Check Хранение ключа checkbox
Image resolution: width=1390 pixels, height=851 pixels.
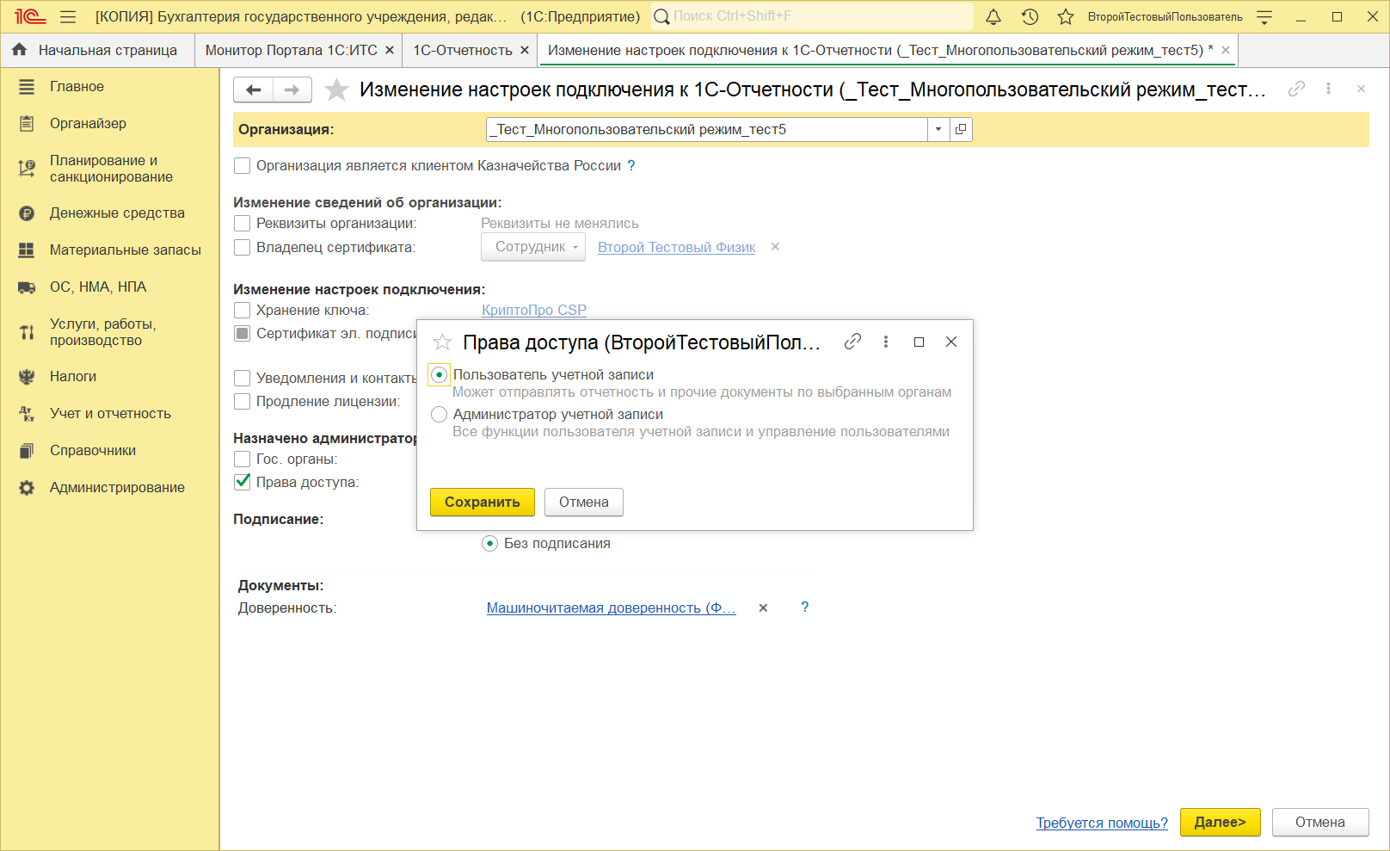(243, 311)
